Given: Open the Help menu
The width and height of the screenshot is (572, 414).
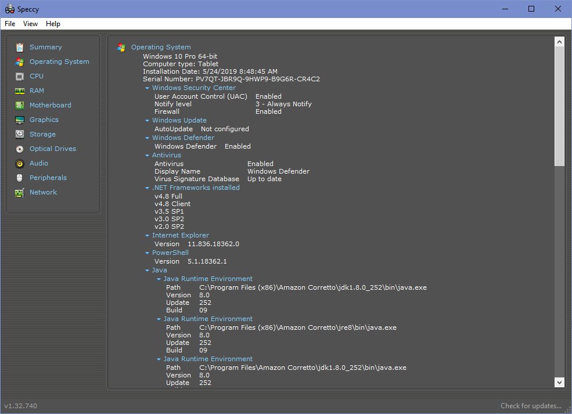Looking at the screenshot, I should 53,24.
